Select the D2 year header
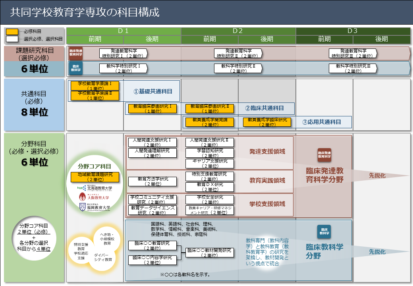Screen dimensions: 413x286 point(238,31)
